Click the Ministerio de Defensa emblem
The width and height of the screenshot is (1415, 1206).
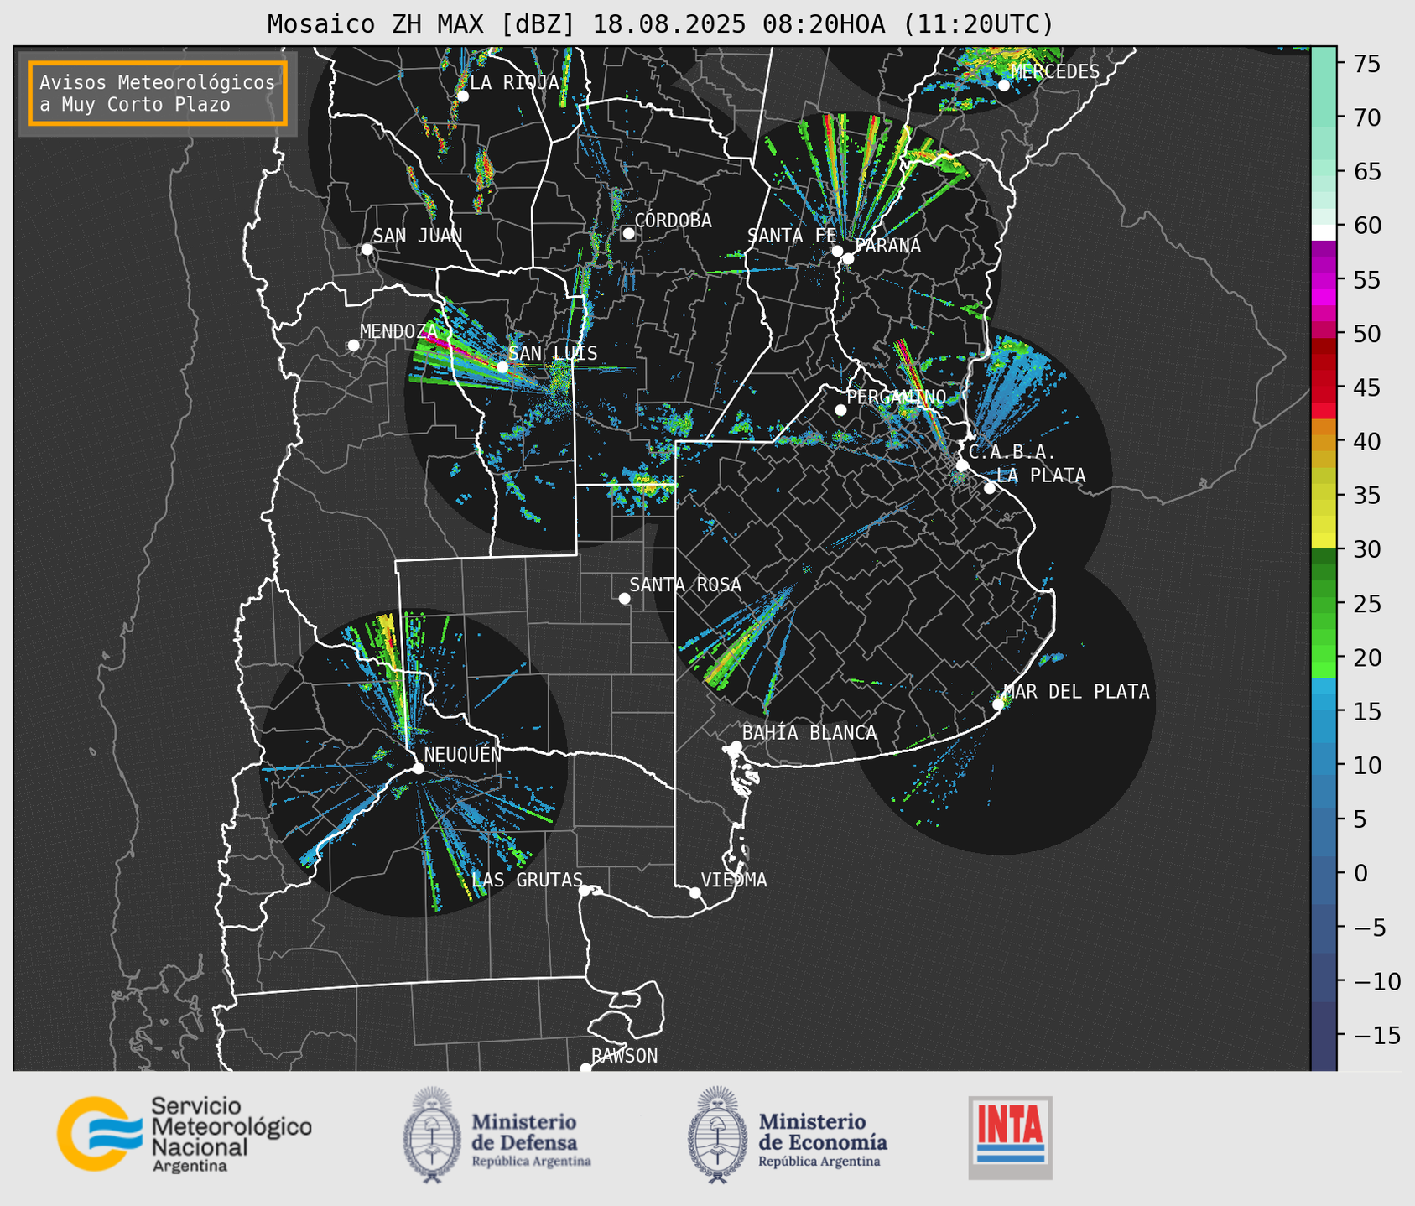432,1135
